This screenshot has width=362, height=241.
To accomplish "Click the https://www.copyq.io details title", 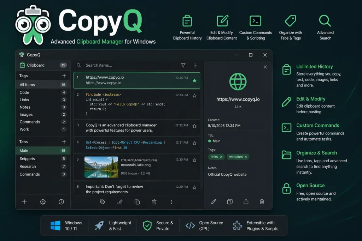I will [x=238, y=99].
